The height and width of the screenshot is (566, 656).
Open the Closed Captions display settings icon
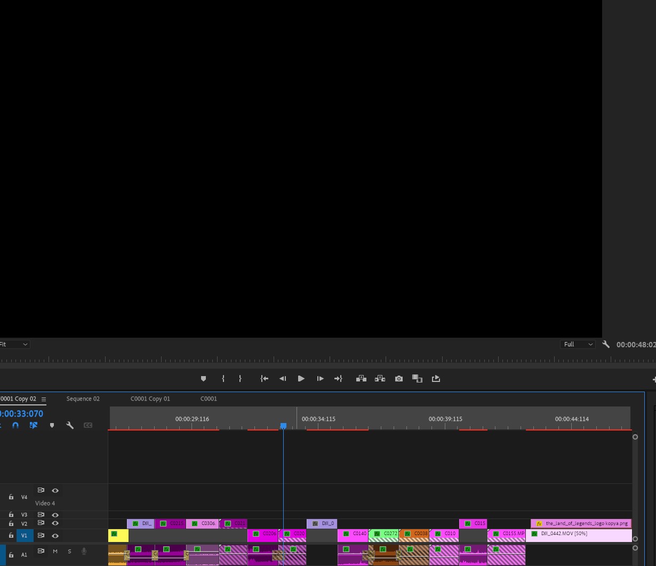(88, 425)
